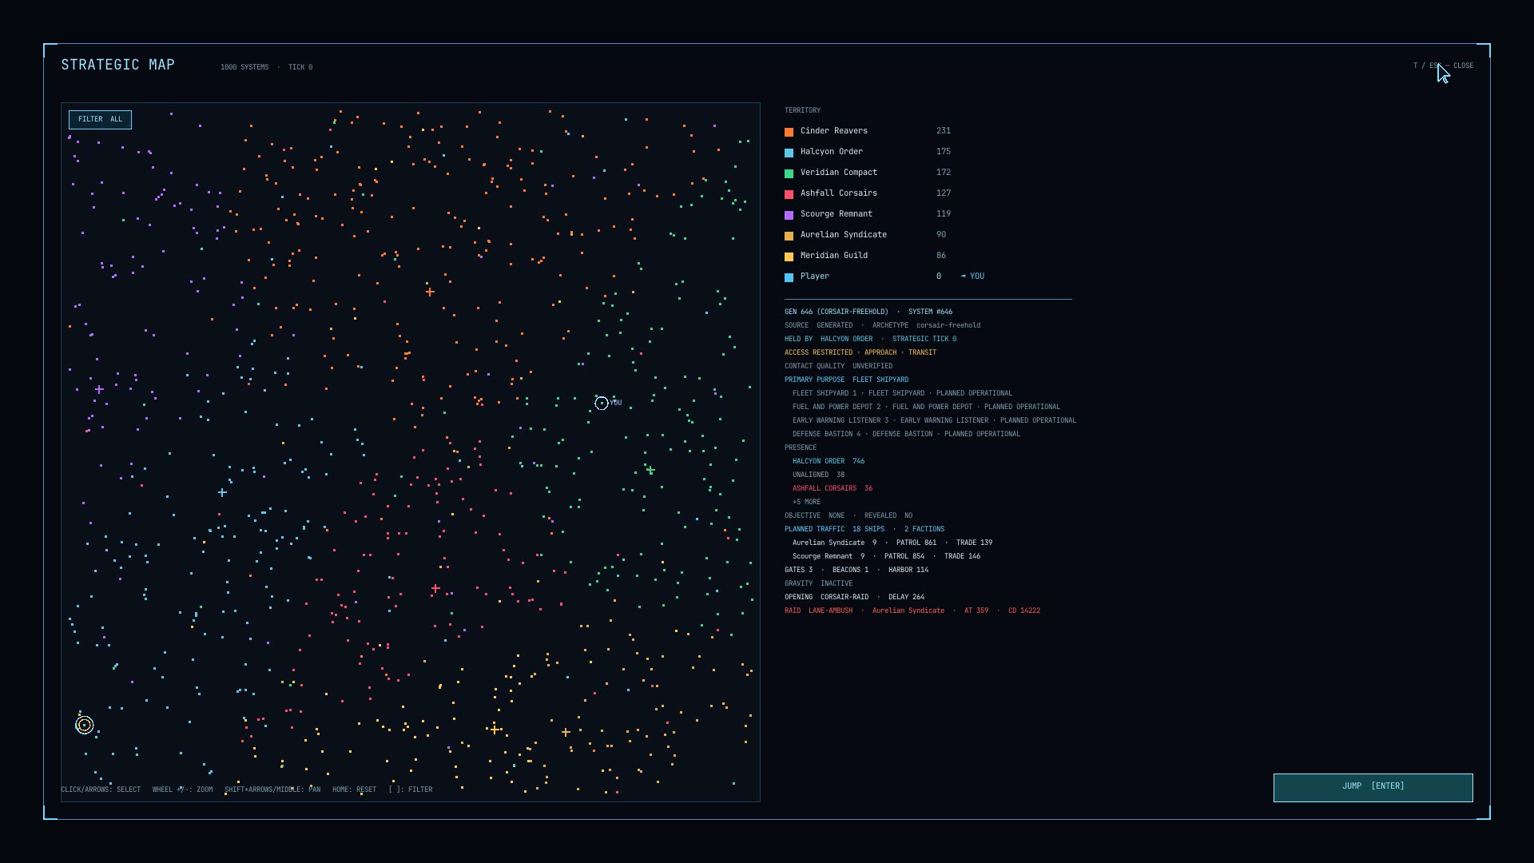The width and height of the screenshot is (1534, 863).
Task: Click the double-ringed selected system marker
Action: (85, 725)
